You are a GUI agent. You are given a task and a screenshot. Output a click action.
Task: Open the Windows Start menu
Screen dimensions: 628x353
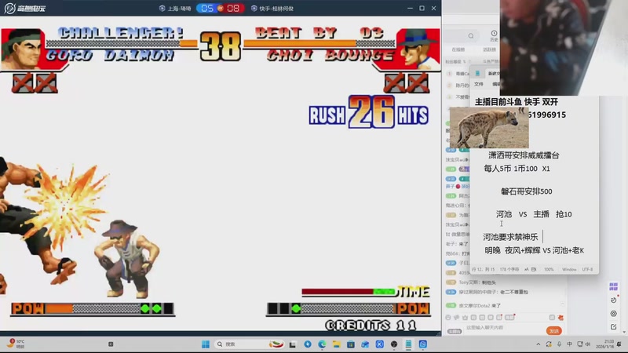click(206, 344)
